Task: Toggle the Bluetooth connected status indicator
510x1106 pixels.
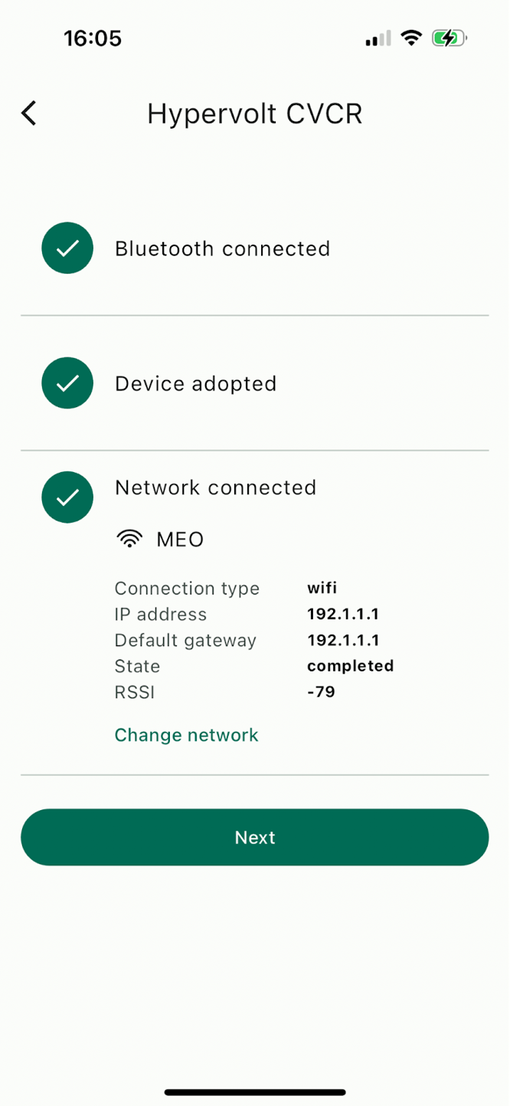Action: pyautogui.click(x=67, y=248)
